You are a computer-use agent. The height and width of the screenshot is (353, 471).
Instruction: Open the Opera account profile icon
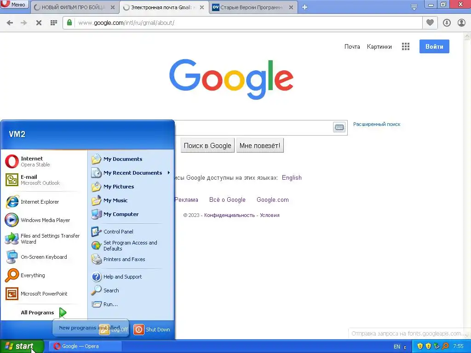click(461, 23)
